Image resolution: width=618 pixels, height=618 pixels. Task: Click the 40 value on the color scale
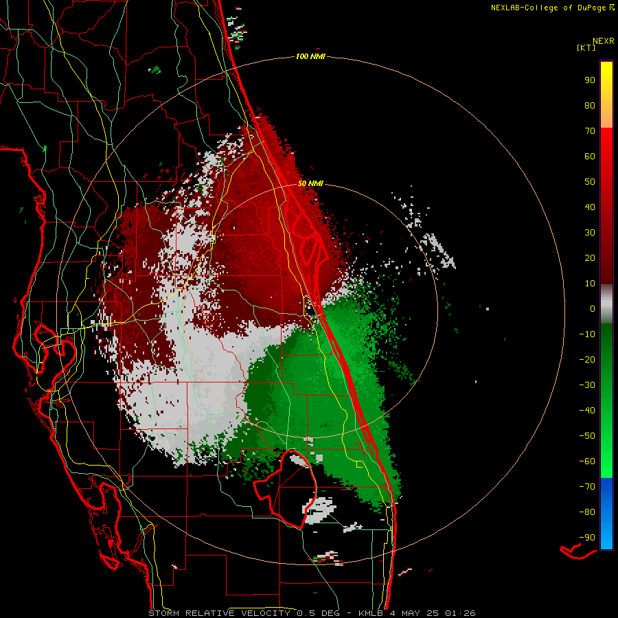590,207
